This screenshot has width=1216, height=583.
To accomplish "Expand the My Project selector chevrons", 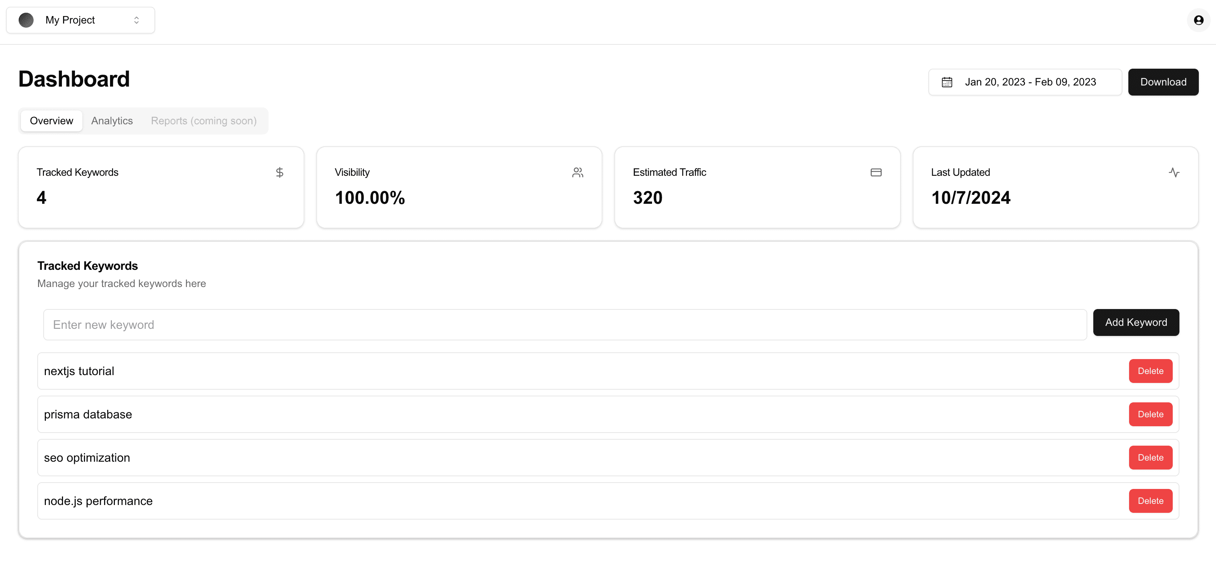I will (137, 20).
